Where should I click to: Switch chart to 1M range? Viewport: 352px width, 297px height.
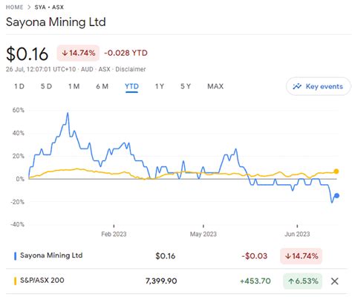pyautogui.click(x=74, y=86)
